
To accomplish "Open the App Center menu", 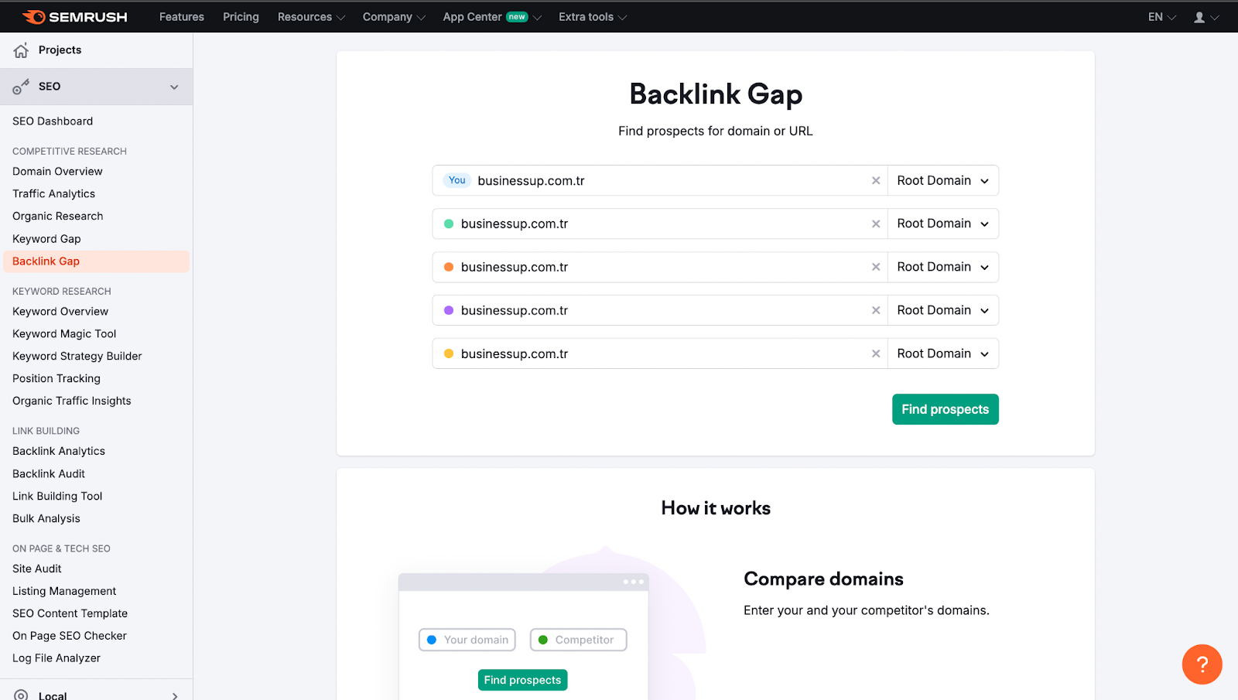I will click(x=492, y=17).
